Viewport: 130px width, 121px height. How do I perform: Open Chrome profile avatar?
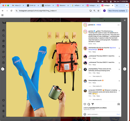[x=104, y=11]
